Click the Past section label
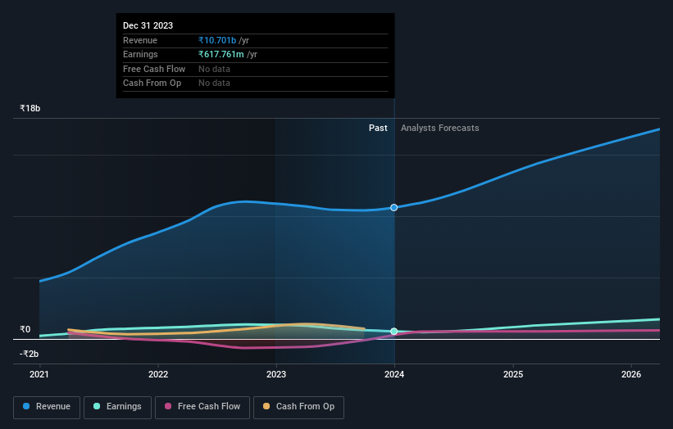The width and height of the screenshot is (673, 429). 378,128
